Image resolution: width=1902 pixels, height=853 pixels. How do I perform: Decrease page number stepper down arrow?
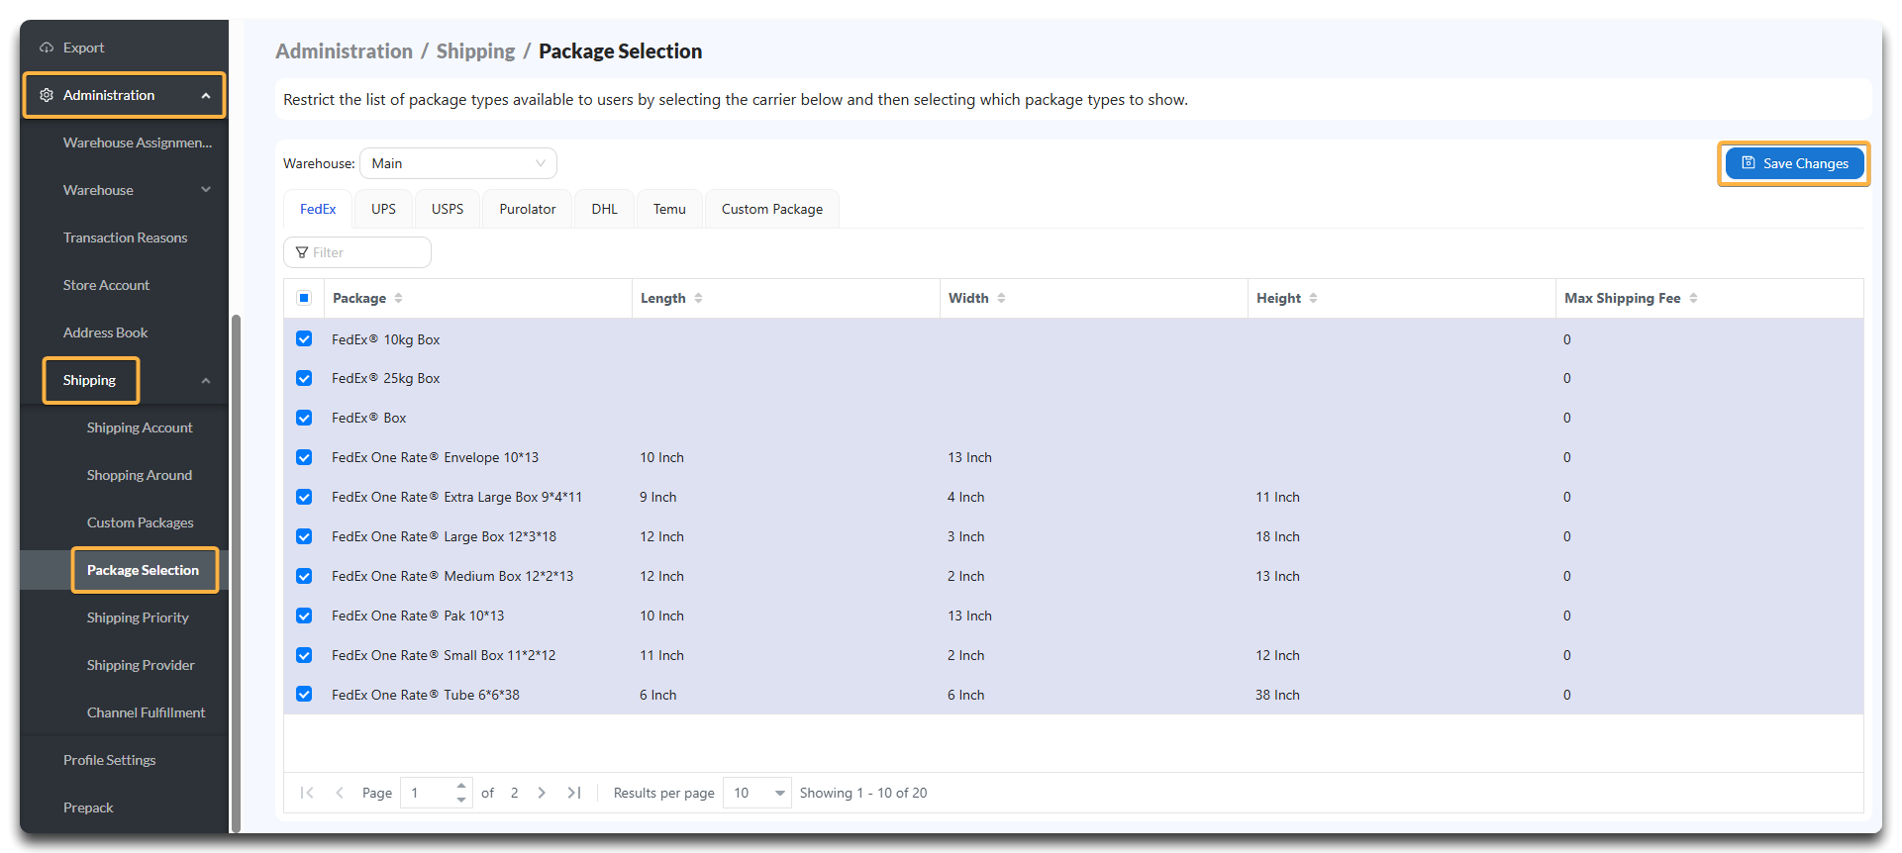461,799
